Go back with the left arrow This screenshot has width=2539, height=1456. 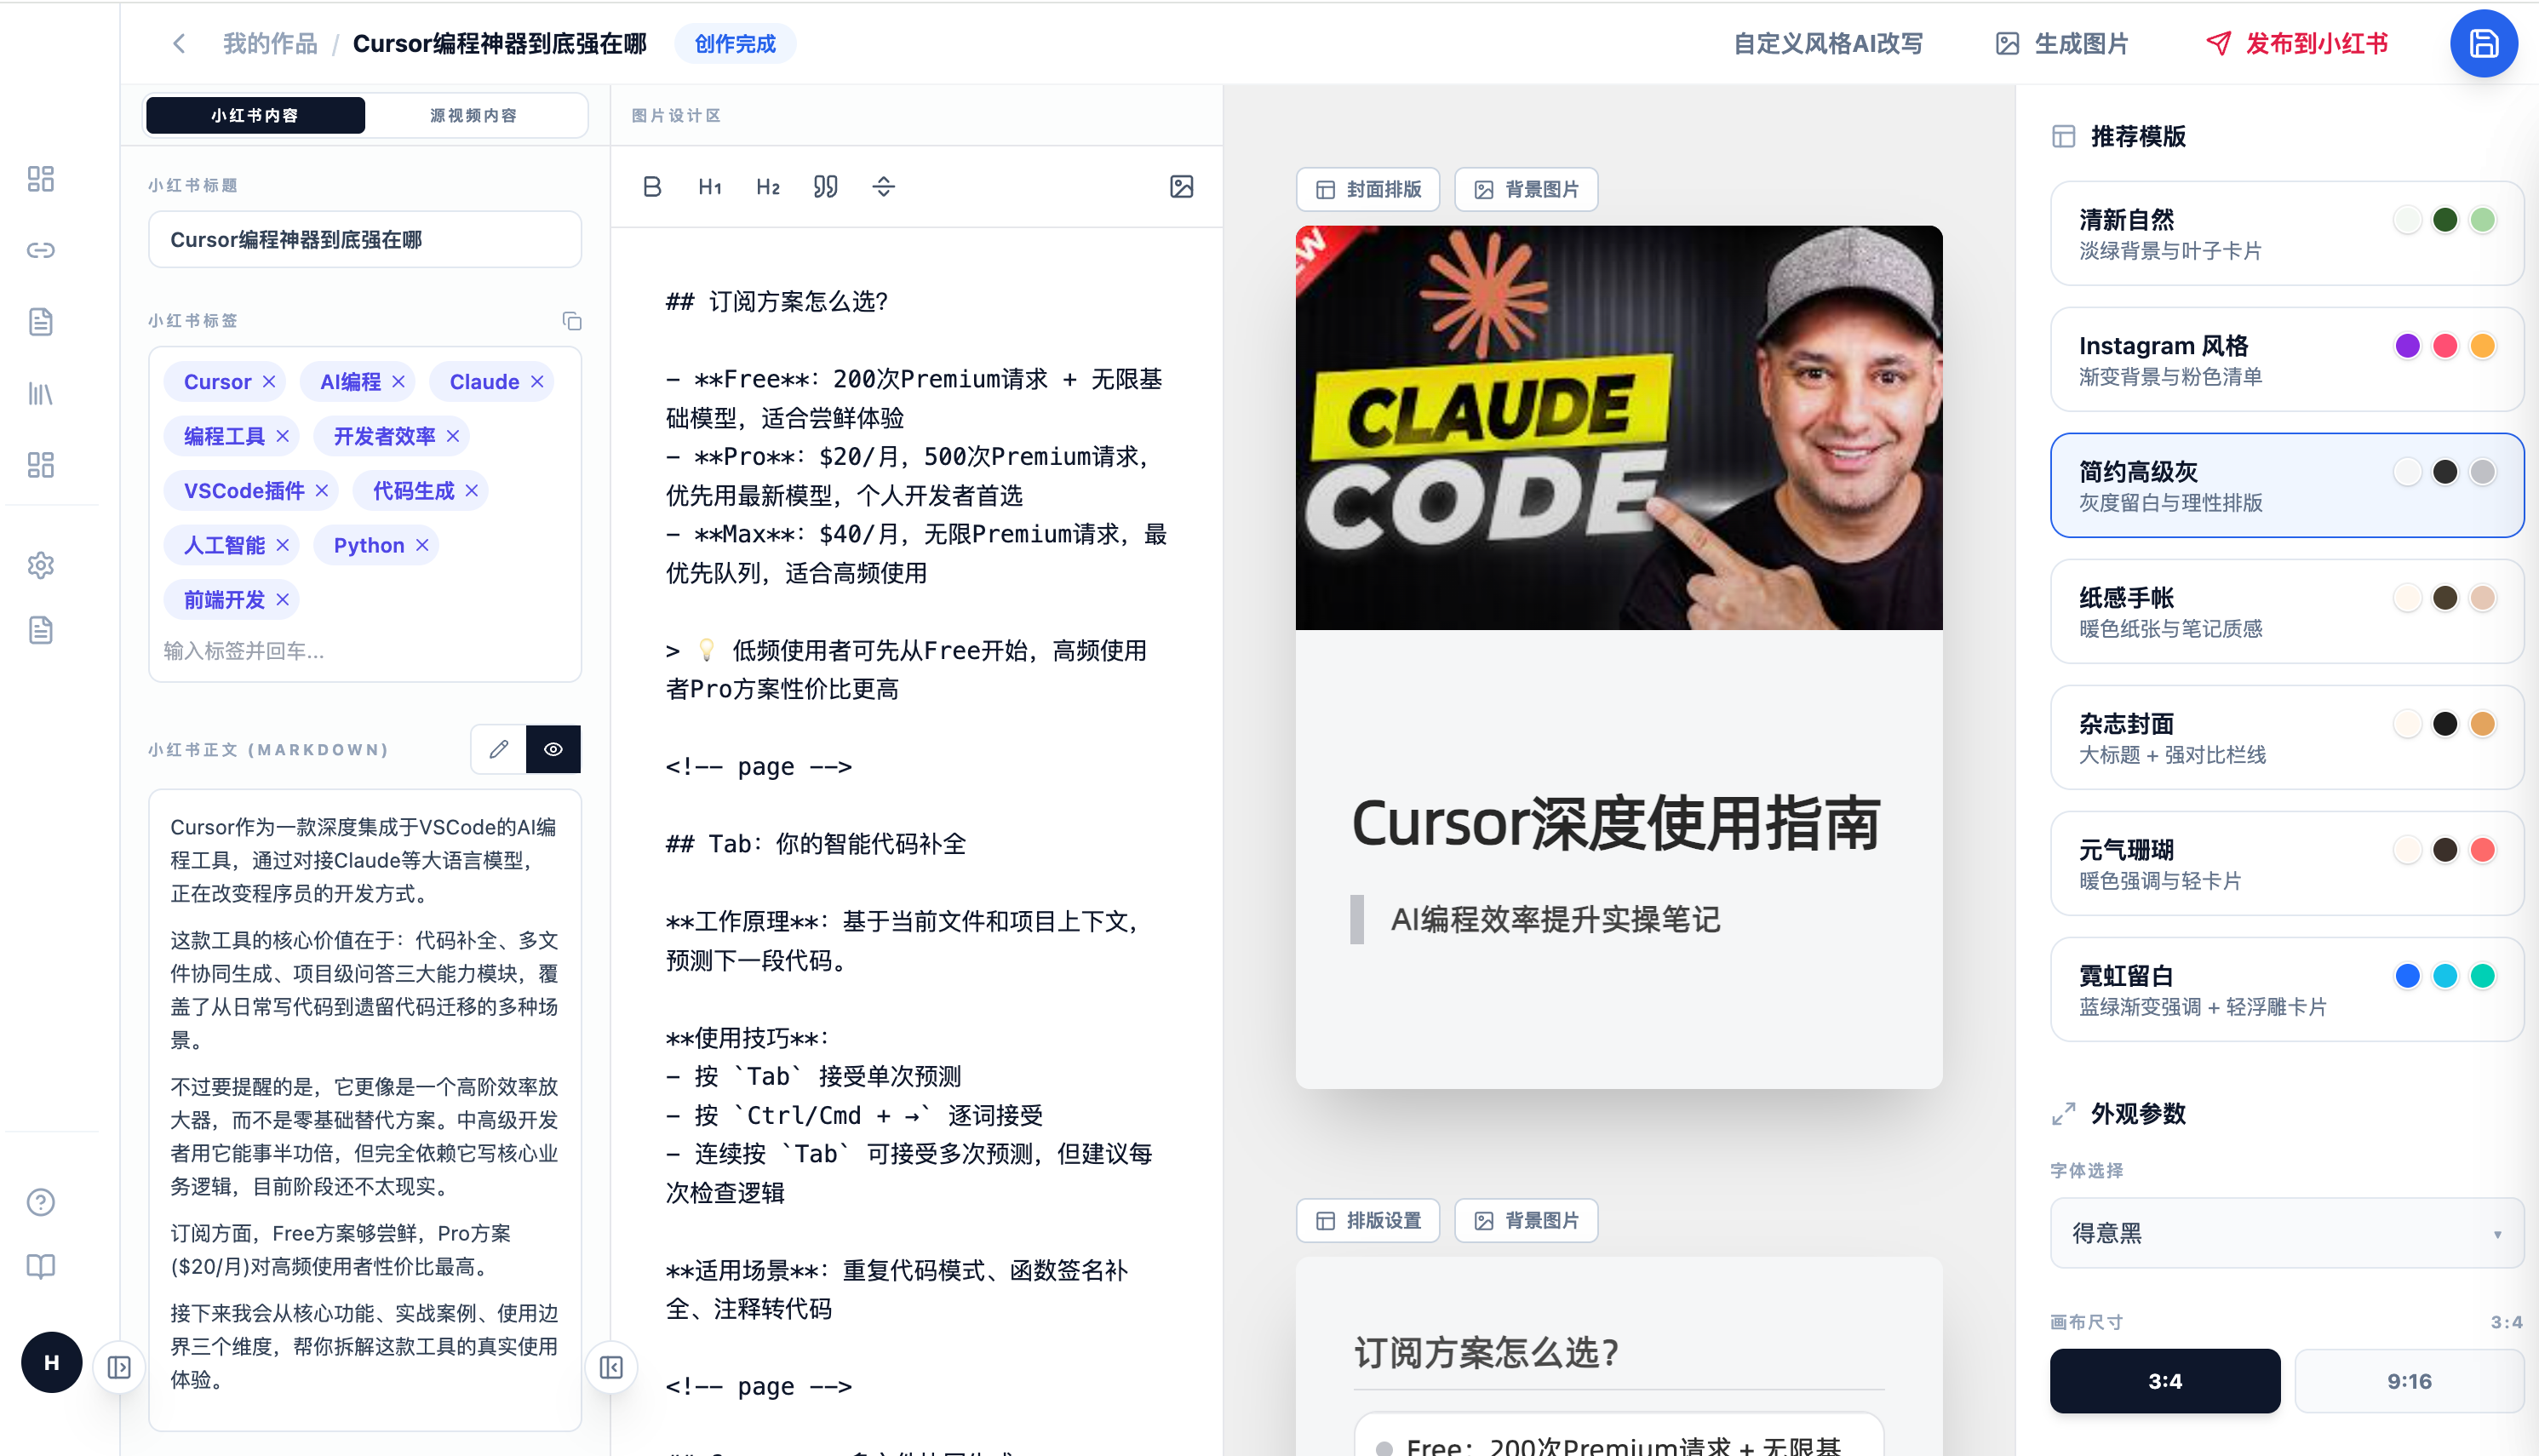[179, 44]
